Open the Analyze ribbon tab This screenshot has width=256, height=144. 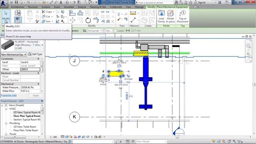click(82, 7)
